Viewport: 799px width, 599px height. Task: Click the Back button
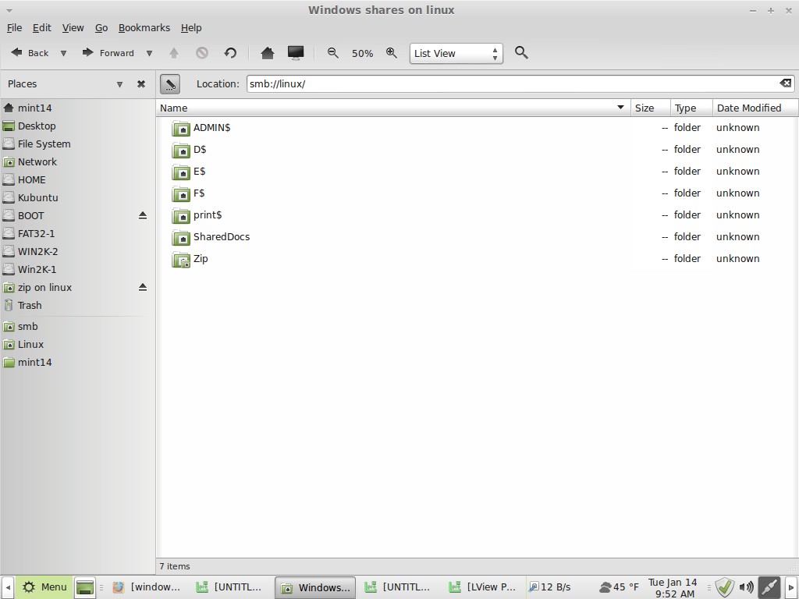[x=30, y=53]
